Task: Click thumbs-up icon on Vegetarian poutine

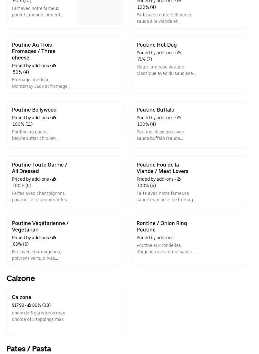Action: click(54, 238)
